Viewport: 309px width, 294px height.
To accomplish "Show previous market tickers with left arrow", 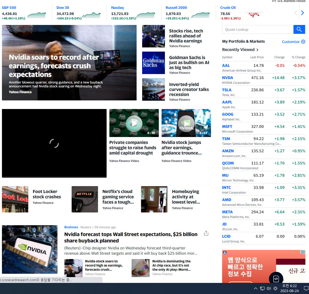I will [x=296, y=13].
